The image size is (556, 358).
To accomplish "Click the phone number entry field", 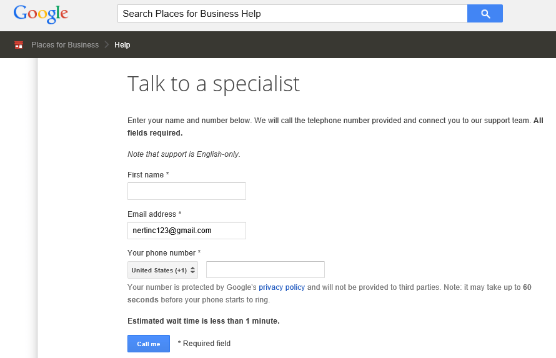I will coord(265,270).
